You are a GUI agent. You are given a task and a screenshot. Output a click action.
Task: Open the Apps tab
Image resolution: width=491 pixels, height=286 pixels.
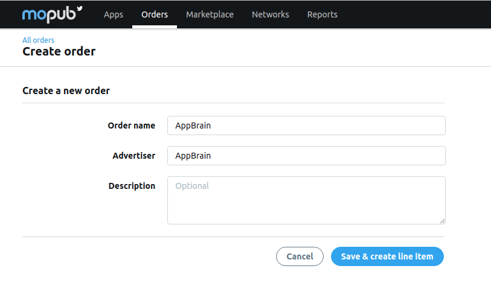tap(114, 14)
